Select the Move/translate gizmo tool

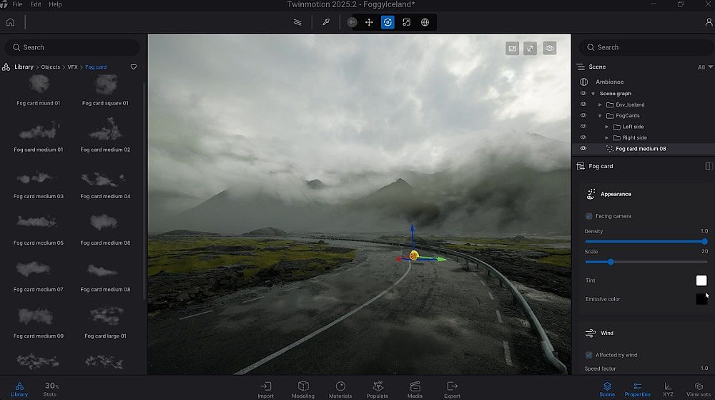[369, 22]
